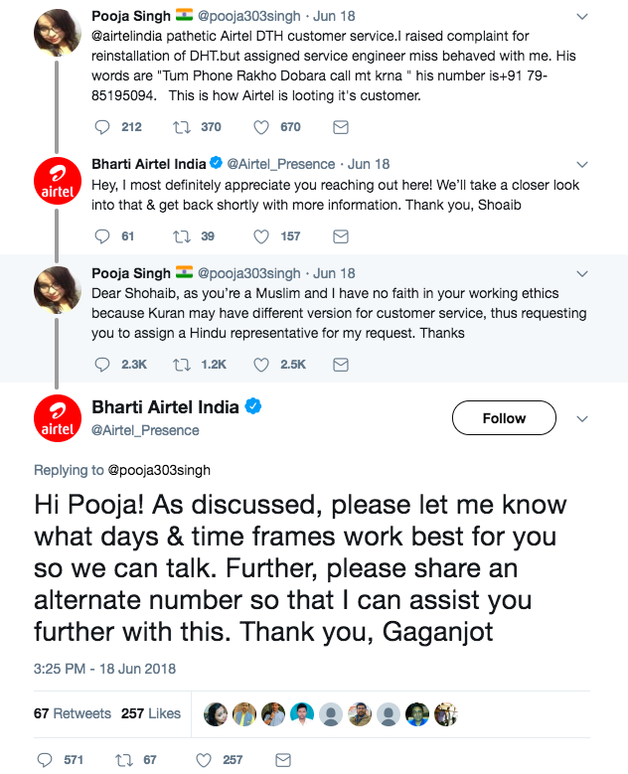
Task: Open the @pooja303singh Replying to link
Action: (x=159, y=470)
